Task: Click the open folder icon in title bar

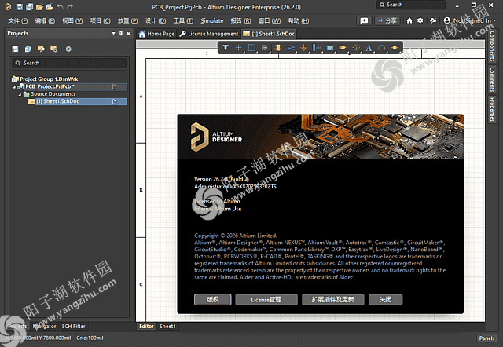Action: pyautogui.click(x=39, y=7)
